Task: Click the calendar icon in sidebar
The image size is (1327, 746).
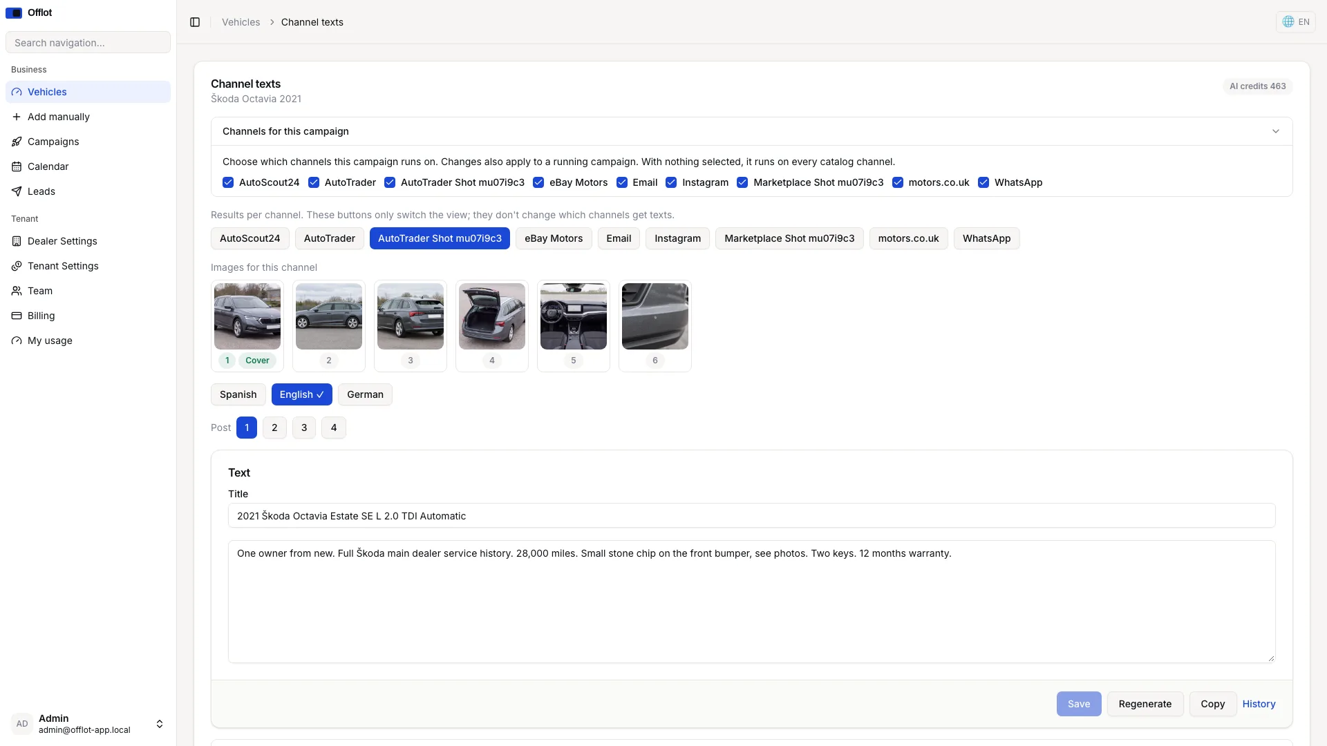Action: [17, 166]
